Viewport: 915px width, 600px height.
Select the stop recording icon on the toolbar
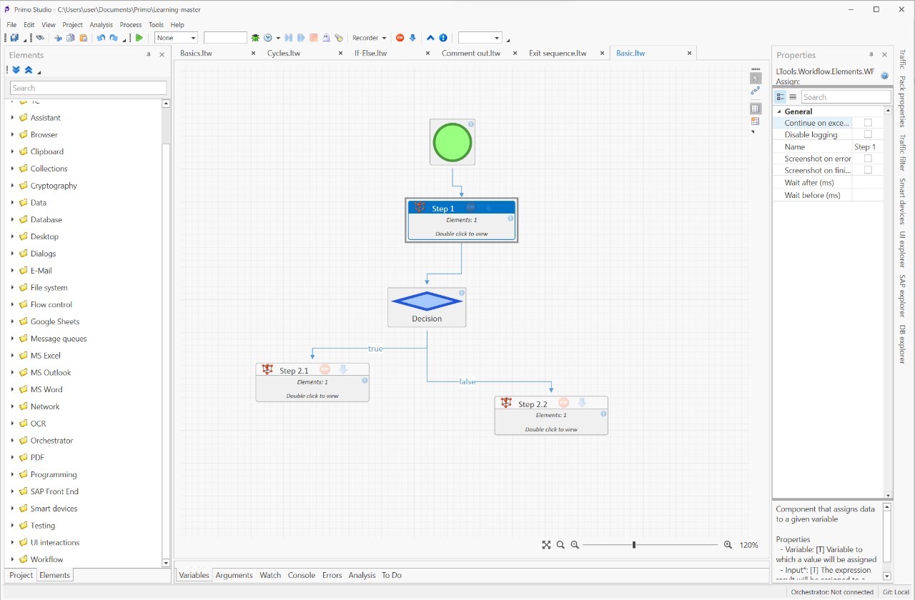coord(400,38)
